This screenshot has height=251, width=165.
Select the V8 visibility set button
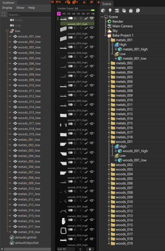click(93, 14)
